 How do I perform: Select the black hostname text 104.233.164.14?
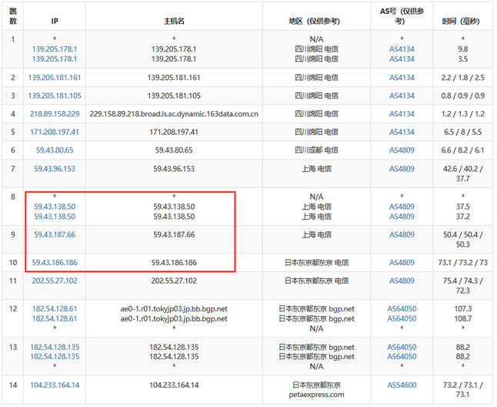174,385
